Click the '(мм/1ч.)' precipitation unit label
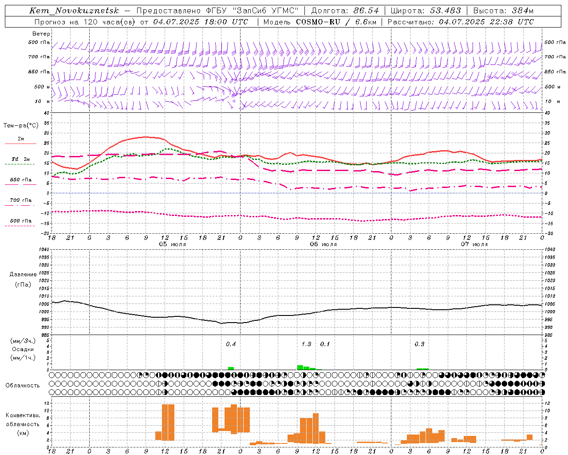 tap(23, 358)
